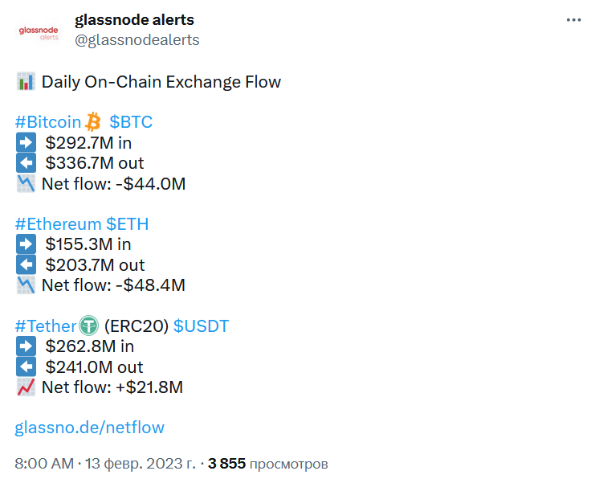
Task: Open the #Tether hashtag
Action: [46, 325]
